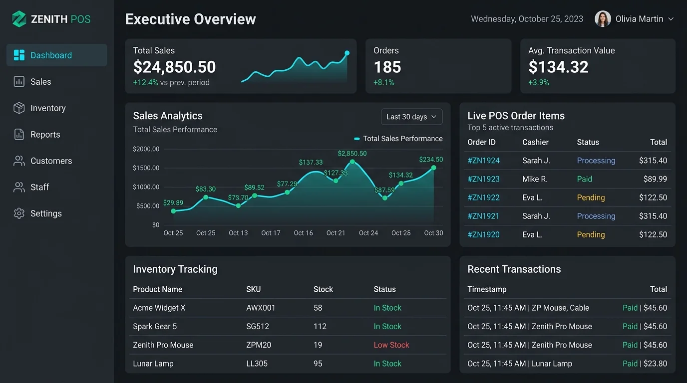Click the Stock column header
This screenshot has width=687, height=383.
(323, 289)
